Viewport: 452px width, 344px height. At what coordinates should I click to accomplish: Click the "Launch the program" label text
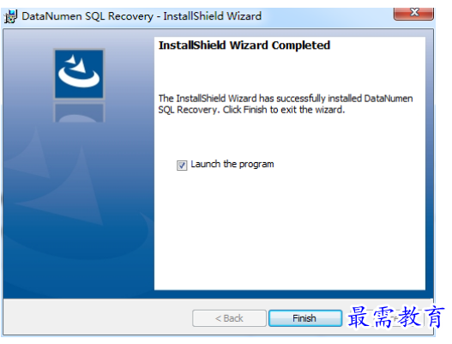pos(232,164)
